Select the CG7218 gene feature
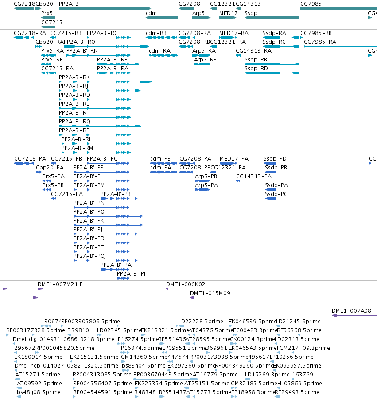 pos(24,8)
